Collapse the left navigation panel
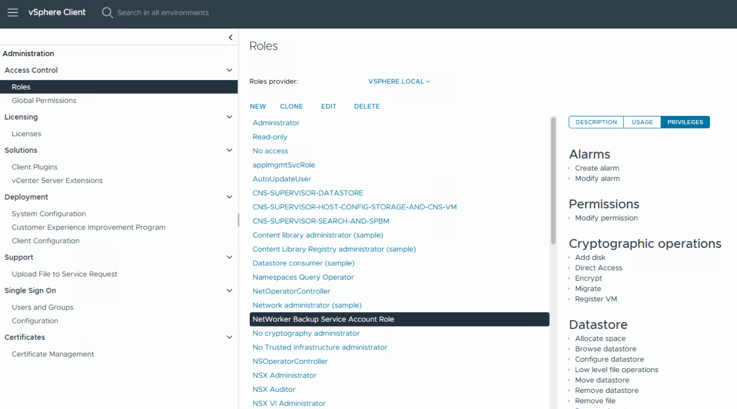 pos(230,37)
